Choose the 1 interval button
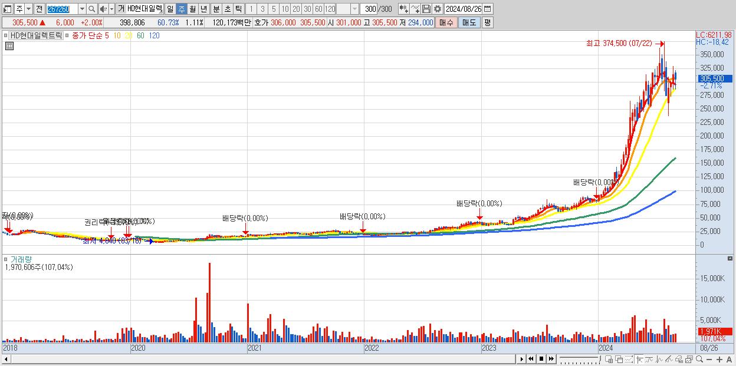The height and width of the screenshot is (366, 736). [x=251, y=9]
